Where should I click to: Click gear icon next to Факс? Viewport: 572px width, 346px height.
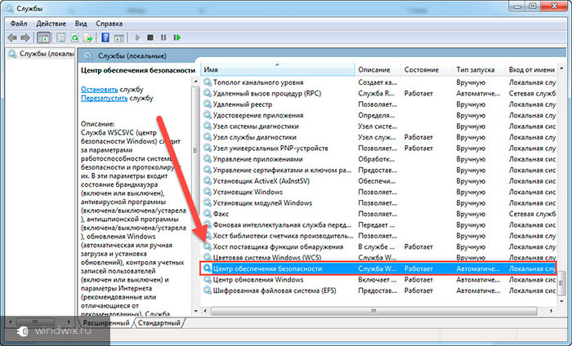click(x=208, y=214)
